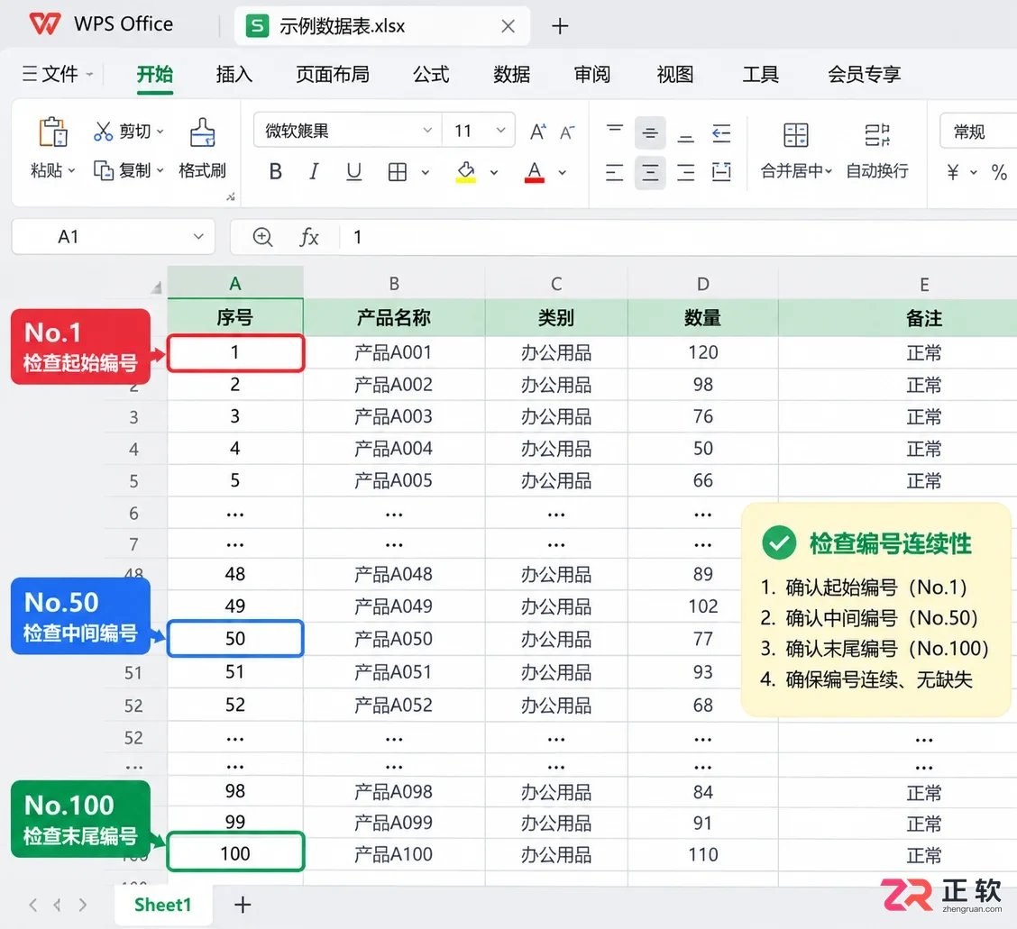
Task: Click the cell borders icon
Action: 397,172
